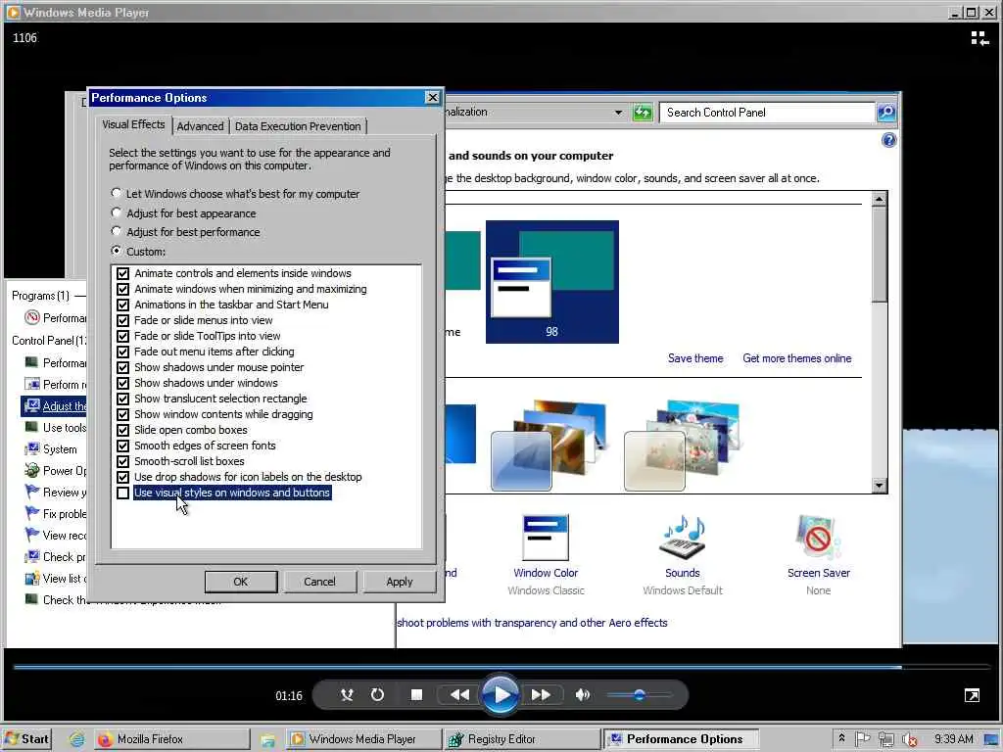The width and height of the screenshot is (1003, 752).
Task: Open the Screen Saver icon
Action: (818, 539)
